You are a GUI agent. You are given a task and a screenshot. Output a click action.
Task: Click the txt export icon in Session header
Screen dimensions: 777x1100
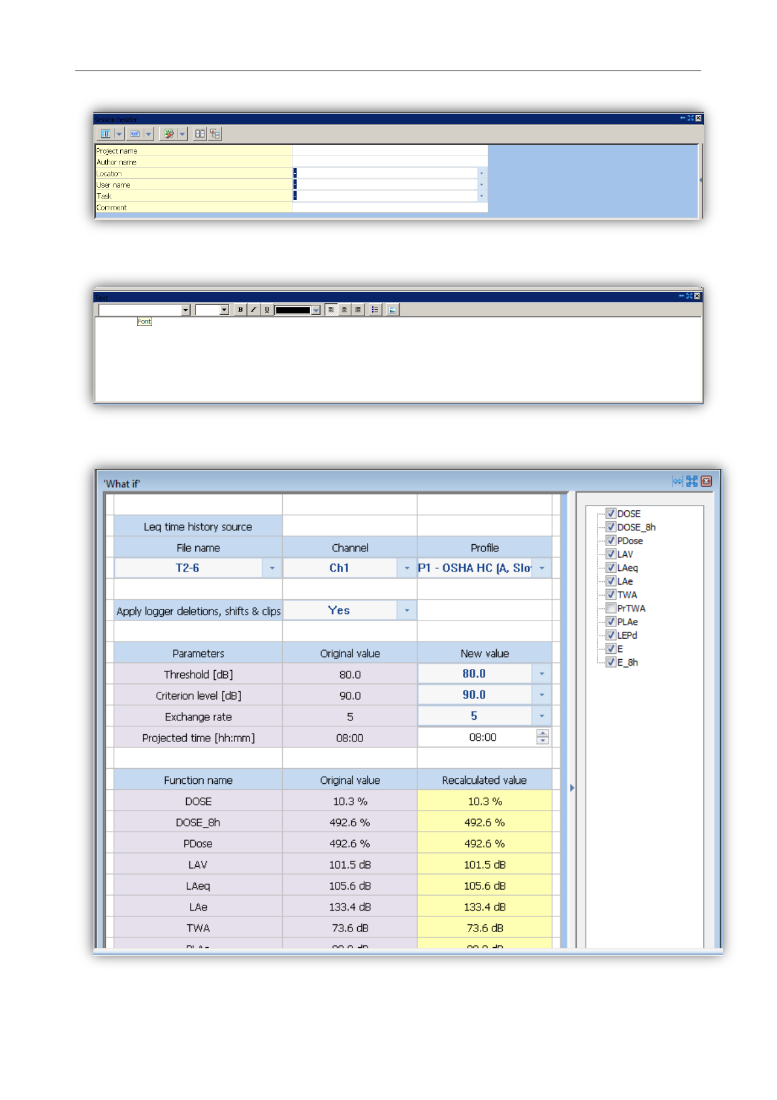coord(135,134)
